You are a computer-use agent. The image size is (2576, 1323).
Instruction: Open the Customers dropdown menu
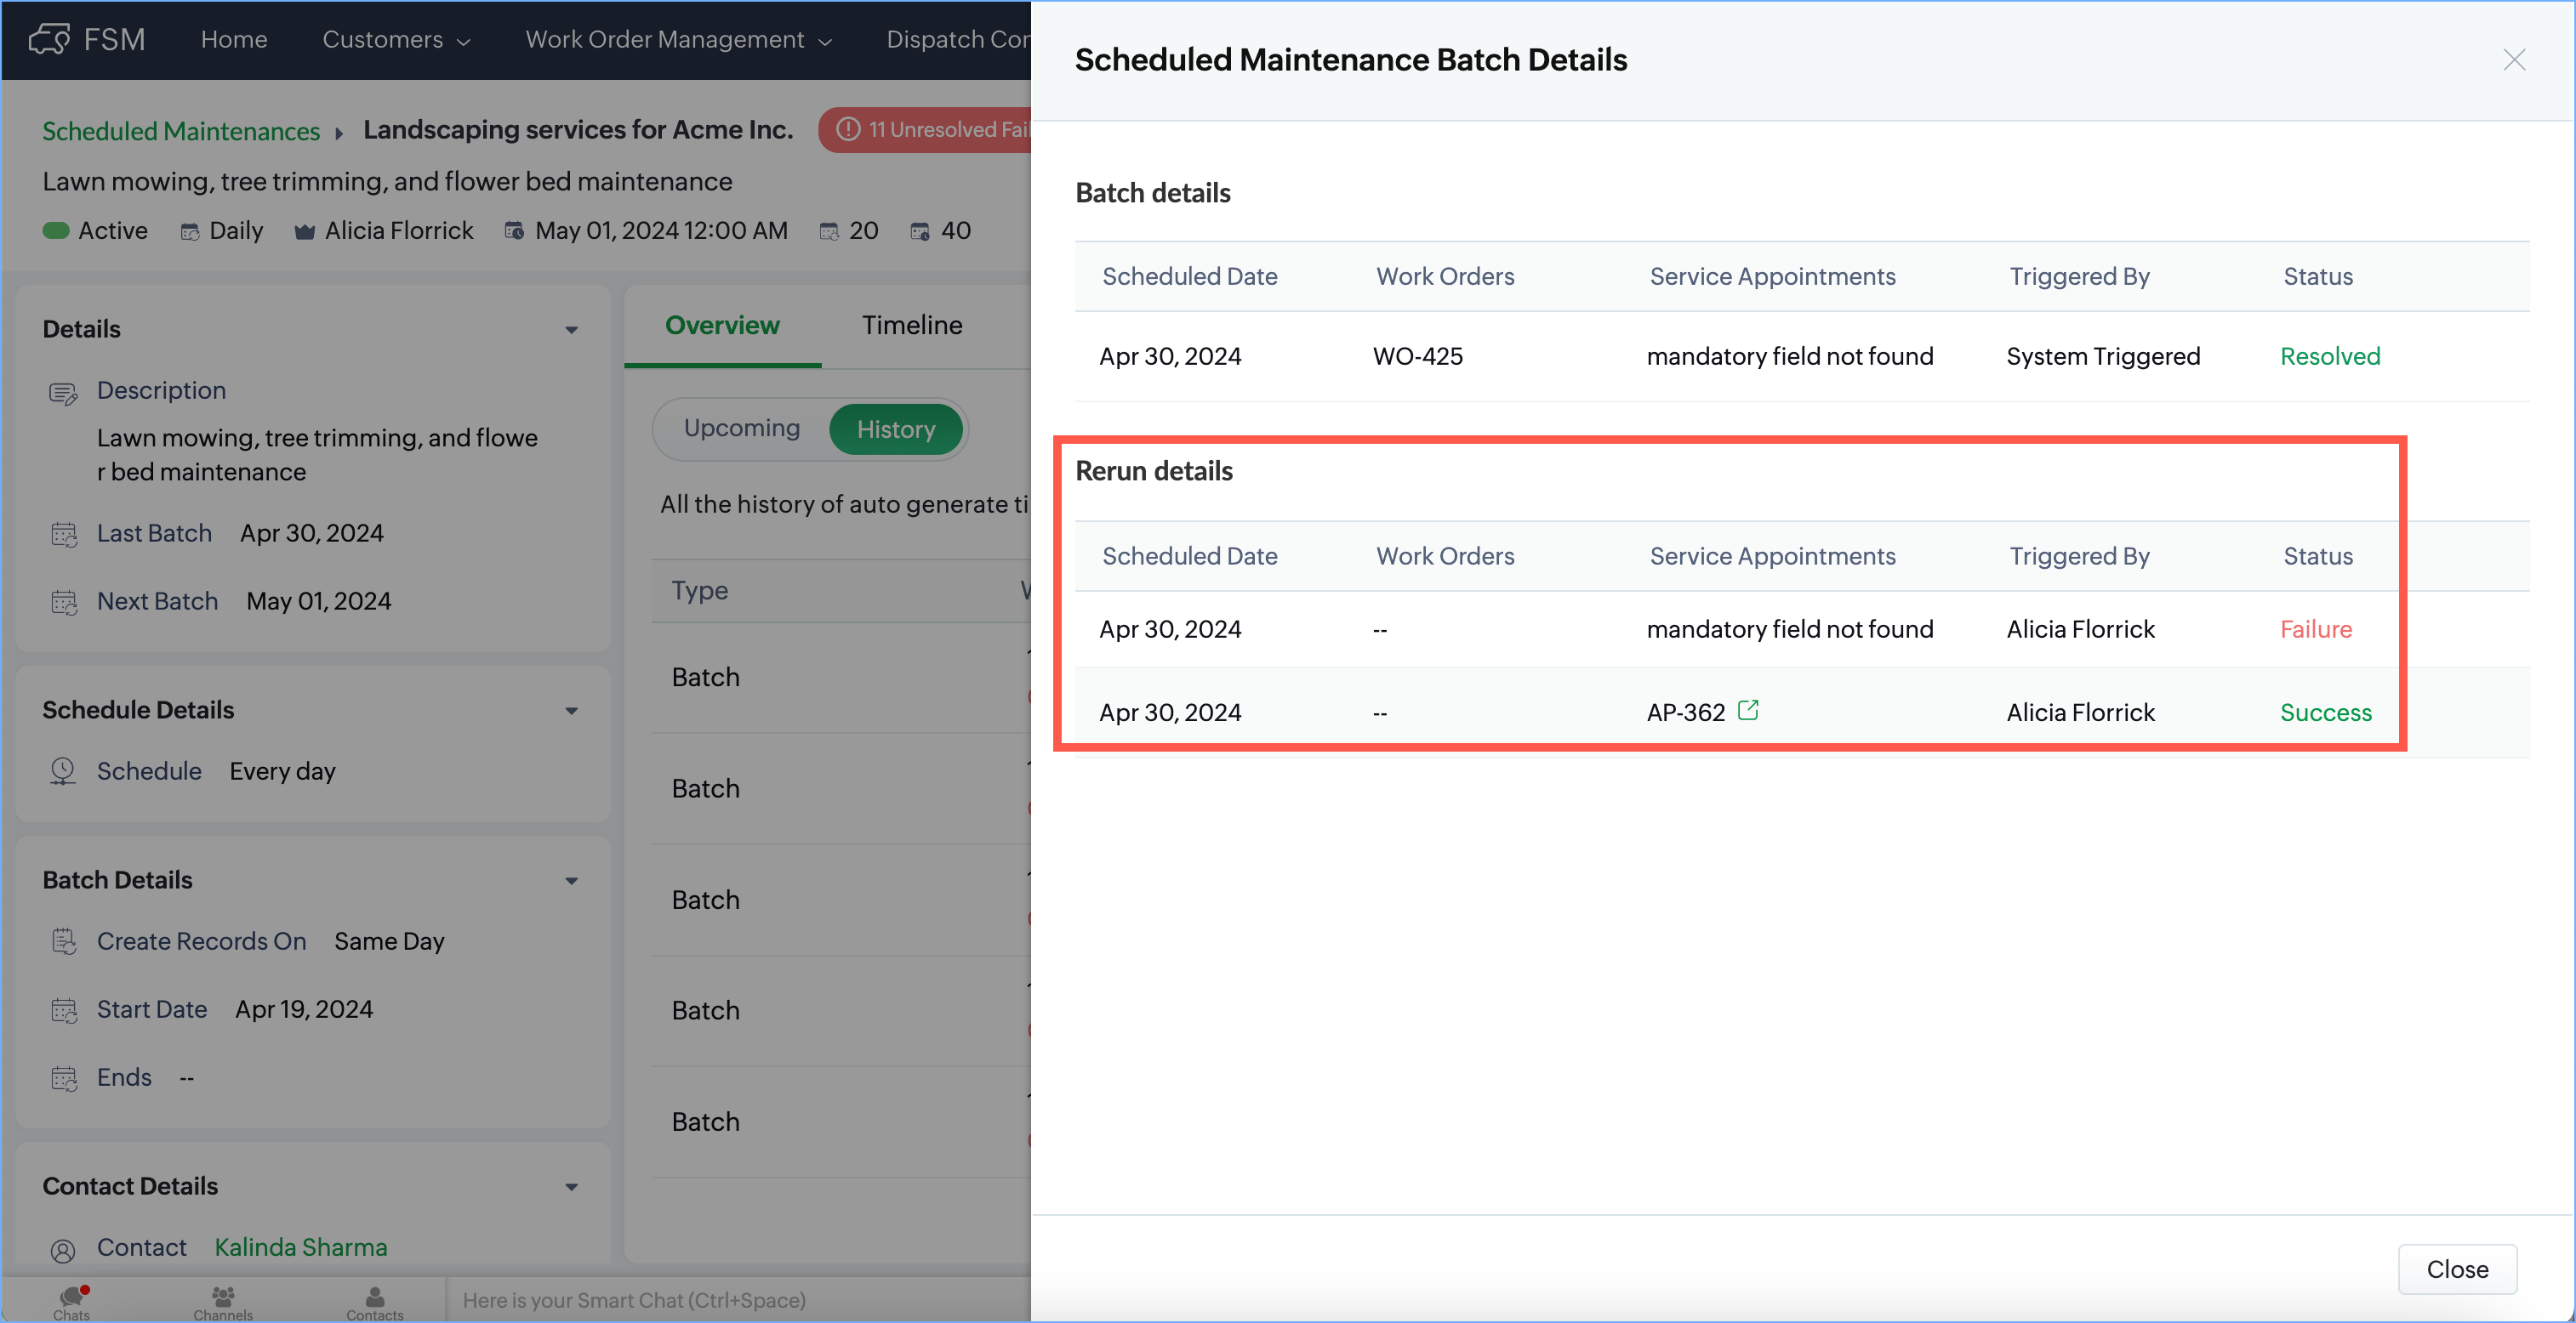396,40
